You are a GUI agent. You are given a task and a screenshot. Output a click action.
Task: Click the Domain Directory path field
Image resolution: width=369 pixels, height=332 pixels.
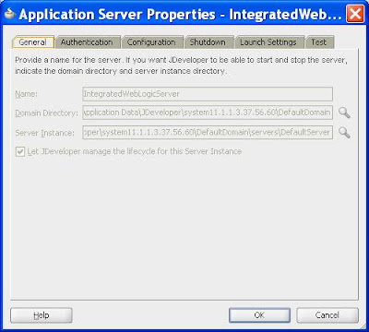click(x=208, y=113)
